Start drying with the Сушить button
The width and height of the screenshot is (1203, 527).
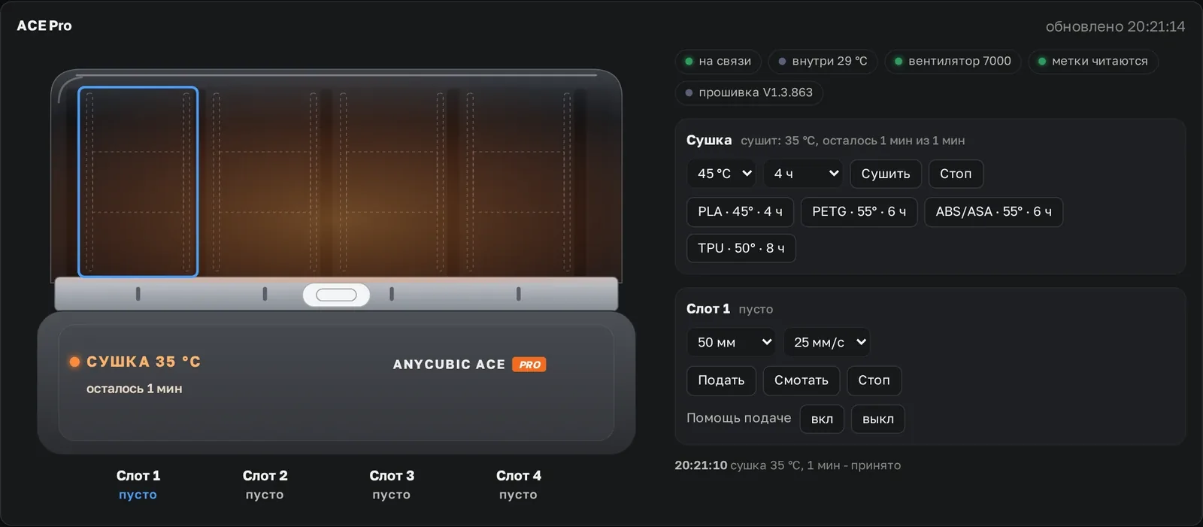coord(886,174)
